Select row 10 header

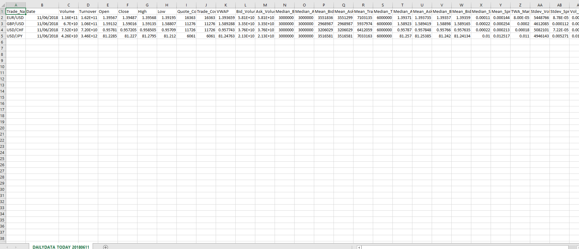tap(3, 67)
